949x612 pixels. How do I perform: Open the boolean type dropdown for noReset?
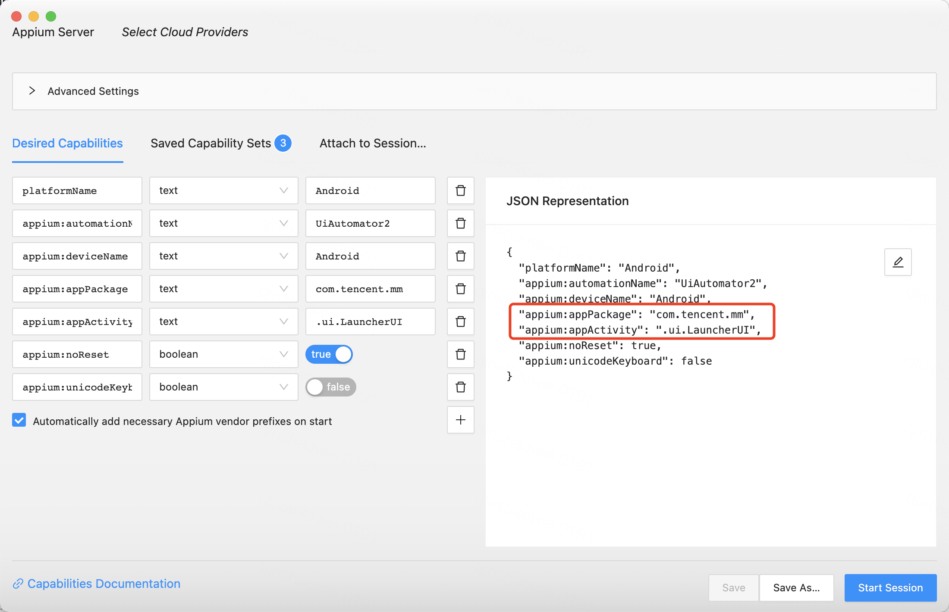coord(223,354)
